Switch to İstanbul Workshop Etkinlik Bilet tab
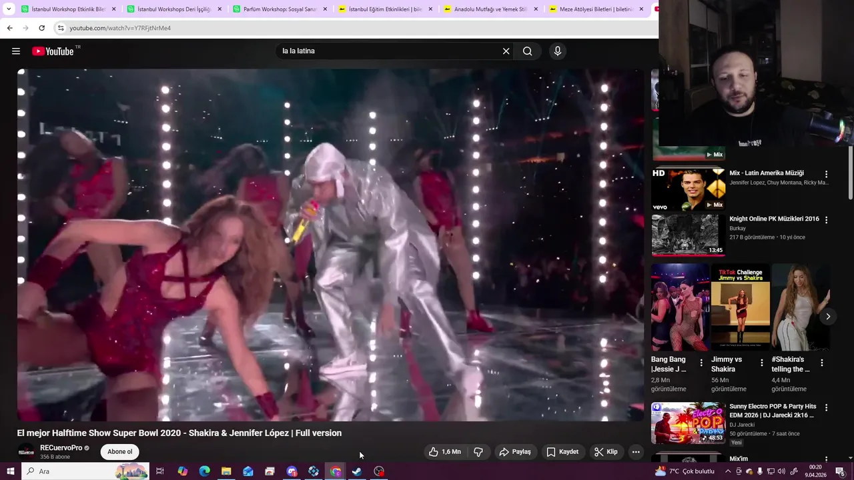 coord(69,9)
